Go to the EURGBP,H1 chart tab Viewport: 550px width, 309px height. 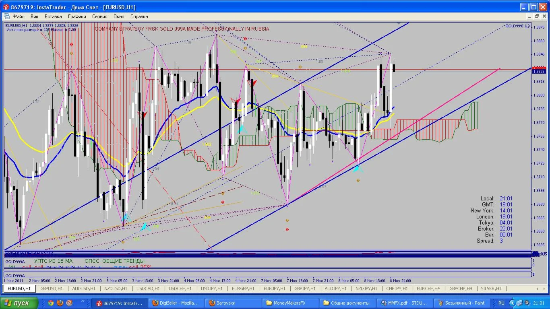(x=243, y=288)
